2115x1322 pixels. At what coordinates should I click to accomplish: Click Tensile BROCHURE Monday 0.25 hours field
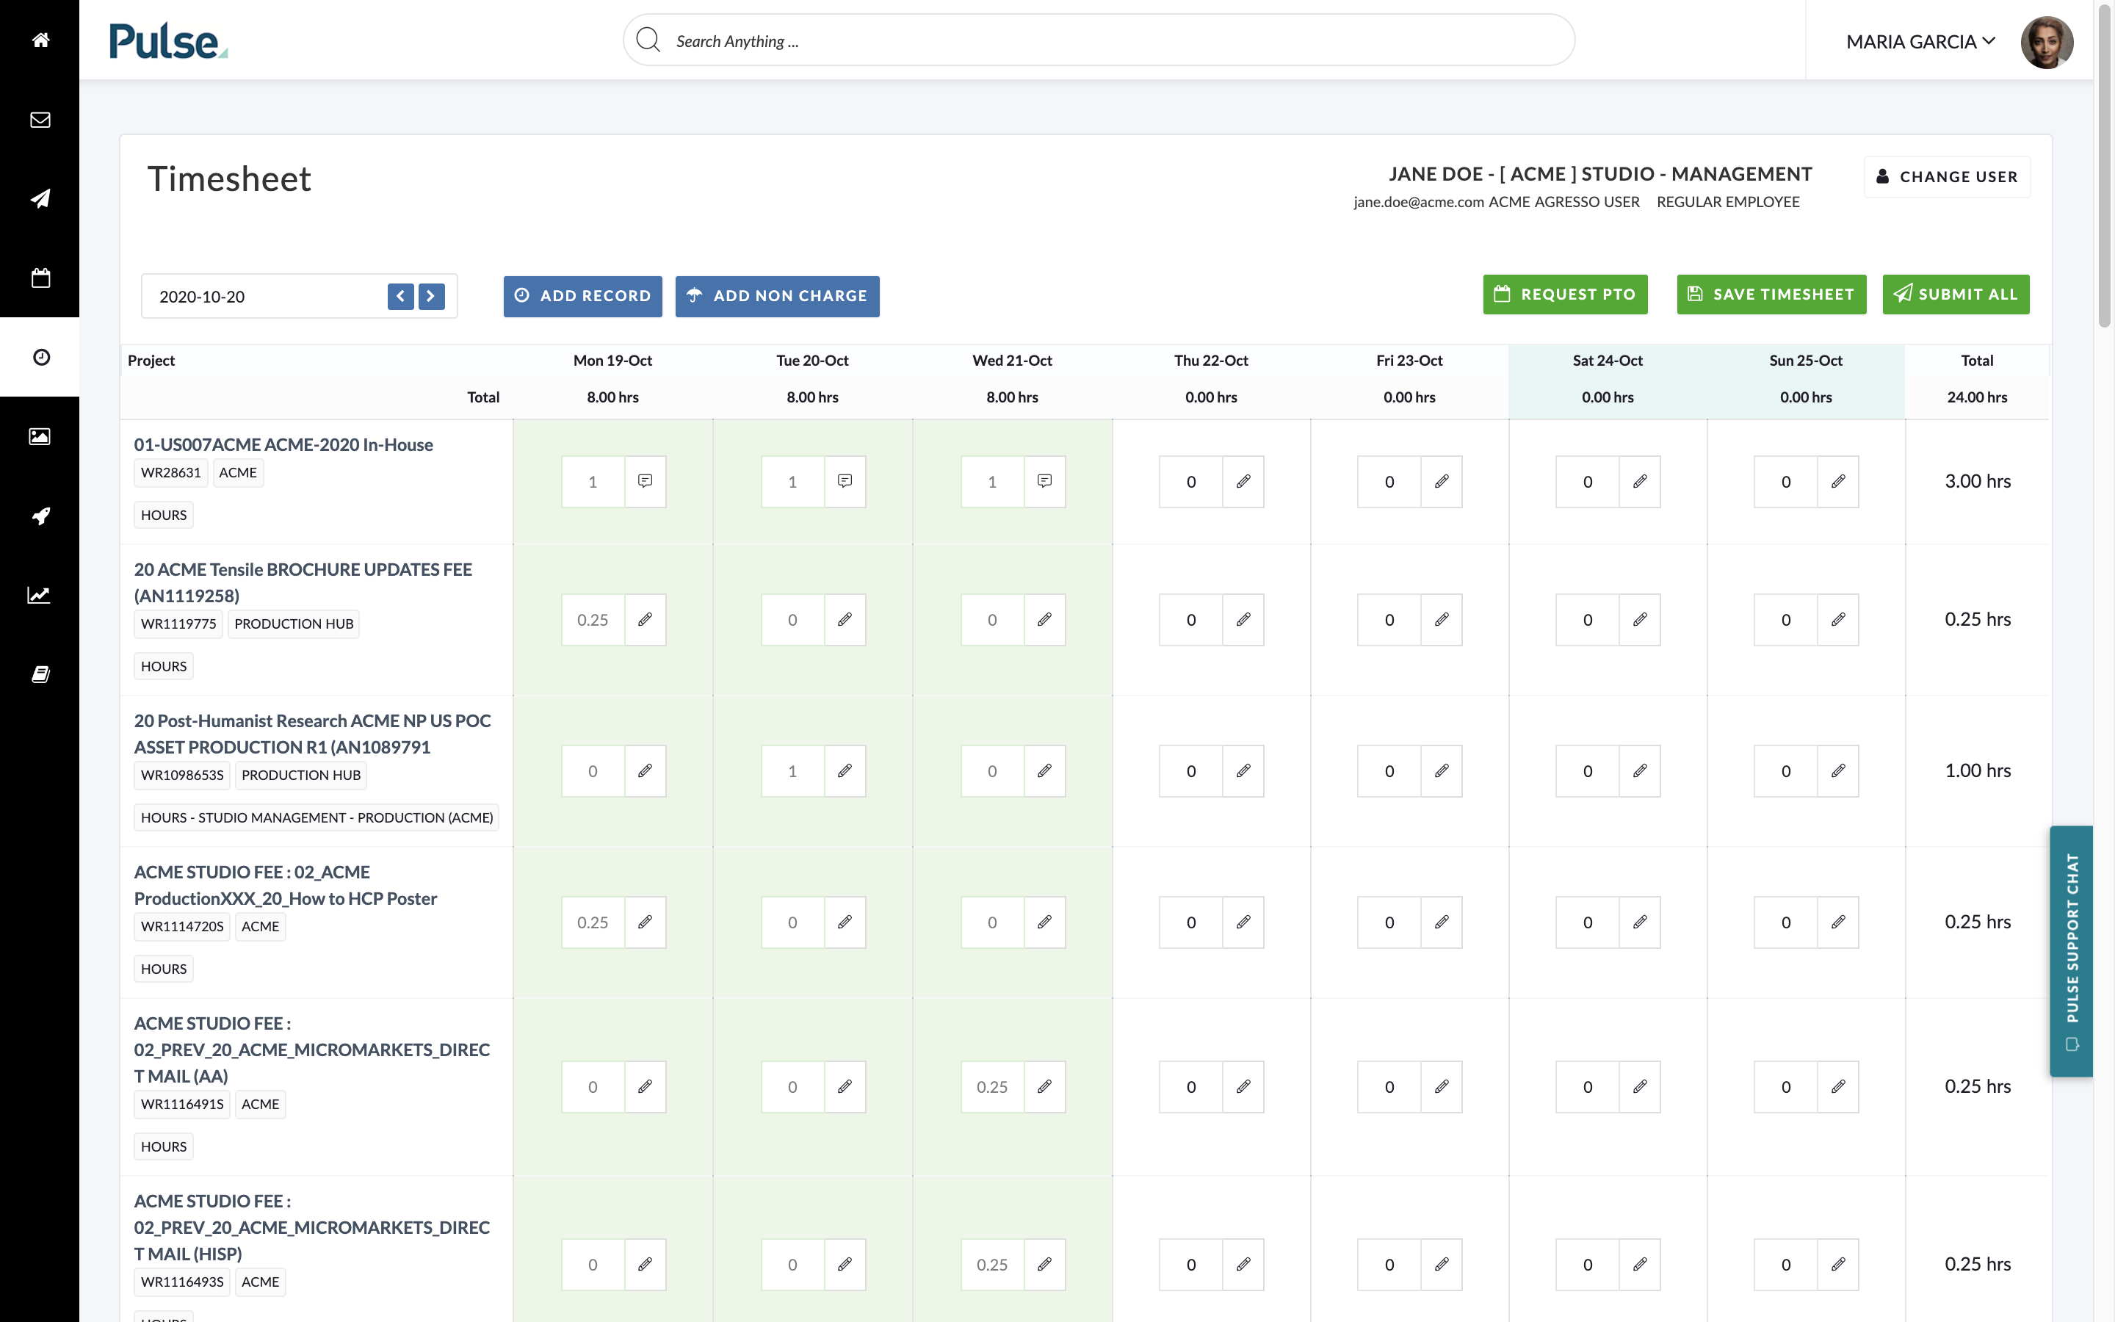click(x=593, y=619)
